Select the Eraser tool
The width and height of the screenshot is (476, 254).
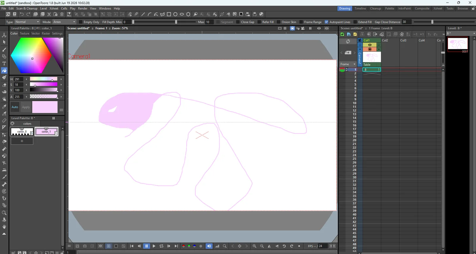point(4,85)
